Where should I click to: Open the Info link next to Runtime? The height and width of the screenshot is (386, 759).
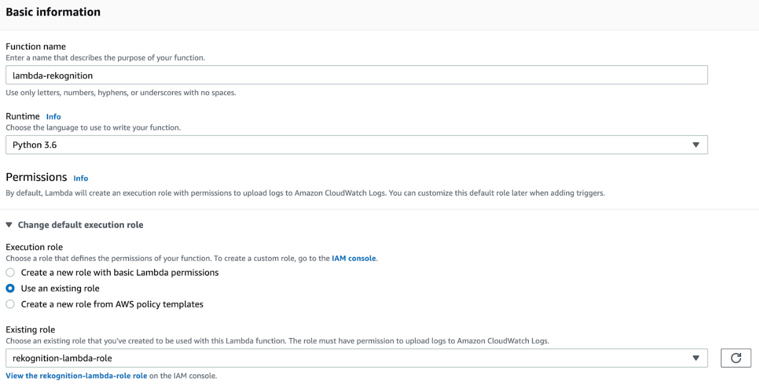[53, 116]
